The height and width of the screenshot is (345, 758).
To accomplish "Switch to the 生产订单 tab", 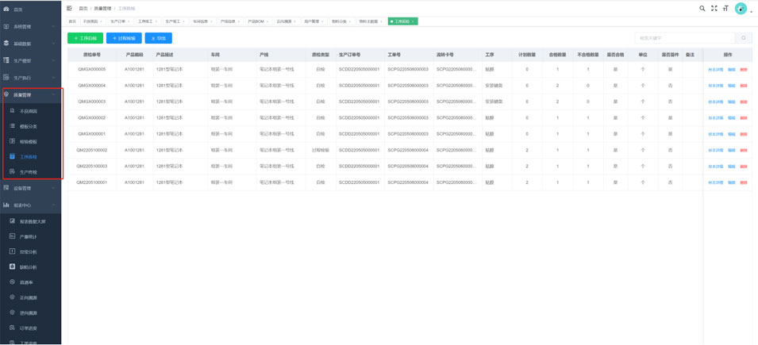I will (x=119, y=21).
